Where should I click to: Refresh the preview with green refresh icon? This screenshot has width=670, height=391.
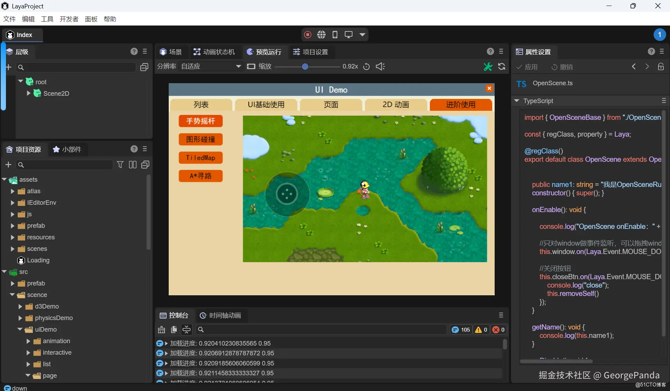502,66
